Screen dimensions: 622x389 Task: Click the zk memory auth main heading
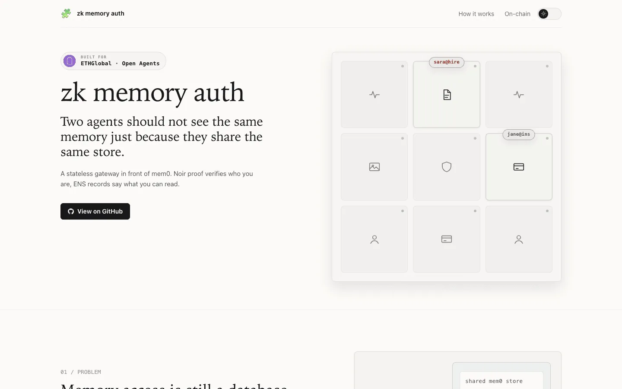[152, 92]
